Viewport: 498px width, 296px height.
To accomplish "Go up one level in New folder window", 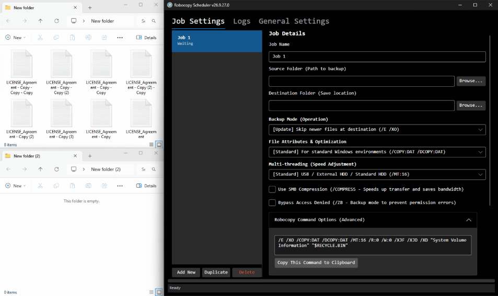I will pyautogui.click(x=40, y=21).
